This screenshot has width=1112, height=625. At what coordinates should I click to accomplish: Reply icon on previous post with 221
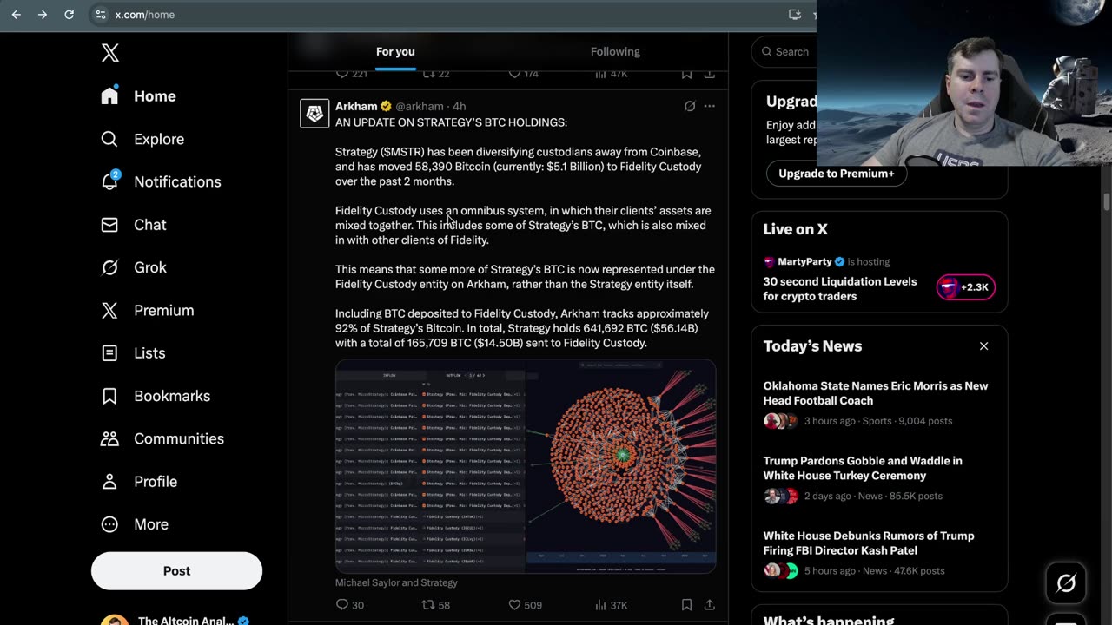pyautogui.click(x=352, y=75)
